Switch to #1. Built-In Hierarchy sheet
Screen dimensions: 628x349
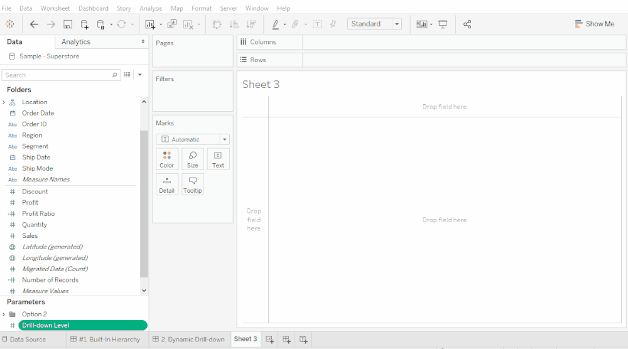(x=106, y=340)
